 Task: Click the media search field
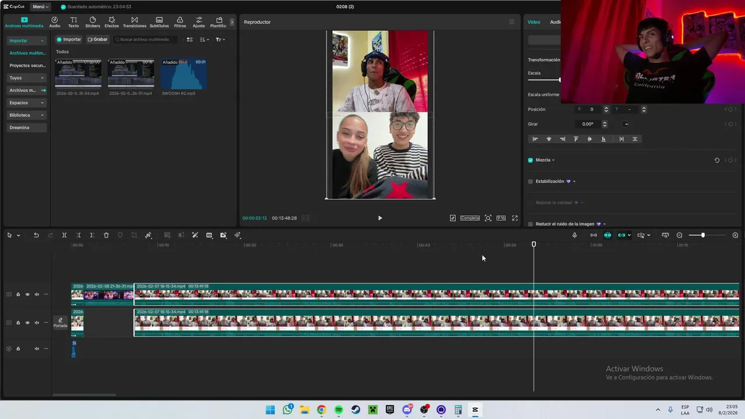click(x=146, y=40)
